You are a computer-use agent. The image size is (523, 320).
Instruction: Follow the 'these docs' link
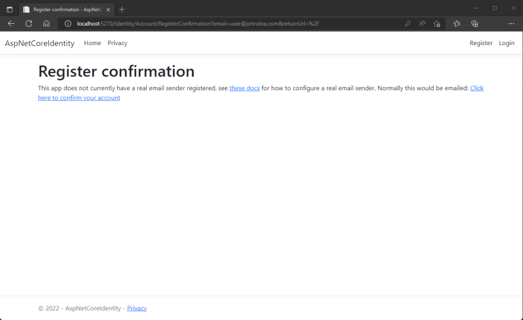244,88
